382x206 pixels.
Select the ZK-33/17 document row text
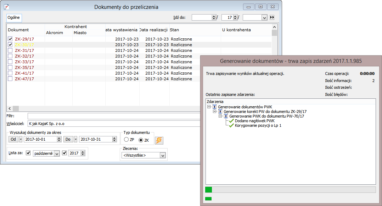coord(24,62)
